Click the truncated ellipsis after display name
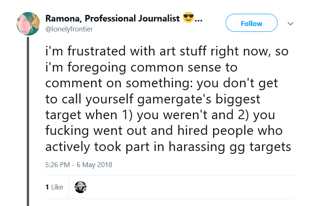This screenshot has height=206, width=312. (198, 20)
